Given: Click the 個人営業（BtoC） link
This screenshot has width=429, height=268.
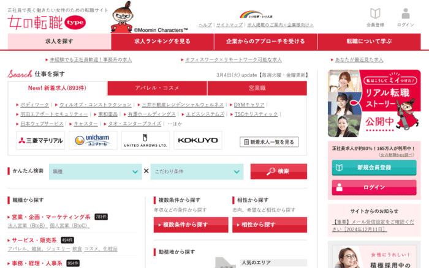Looking at the screenshot, I should click(x=69, y=226).
